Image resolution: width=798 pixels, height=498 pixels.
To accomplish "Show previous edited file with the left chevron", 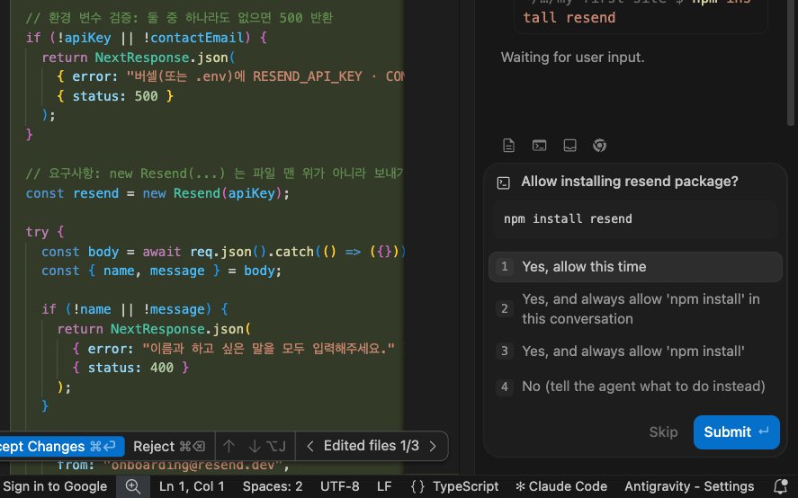I will (x=310, y=446).
